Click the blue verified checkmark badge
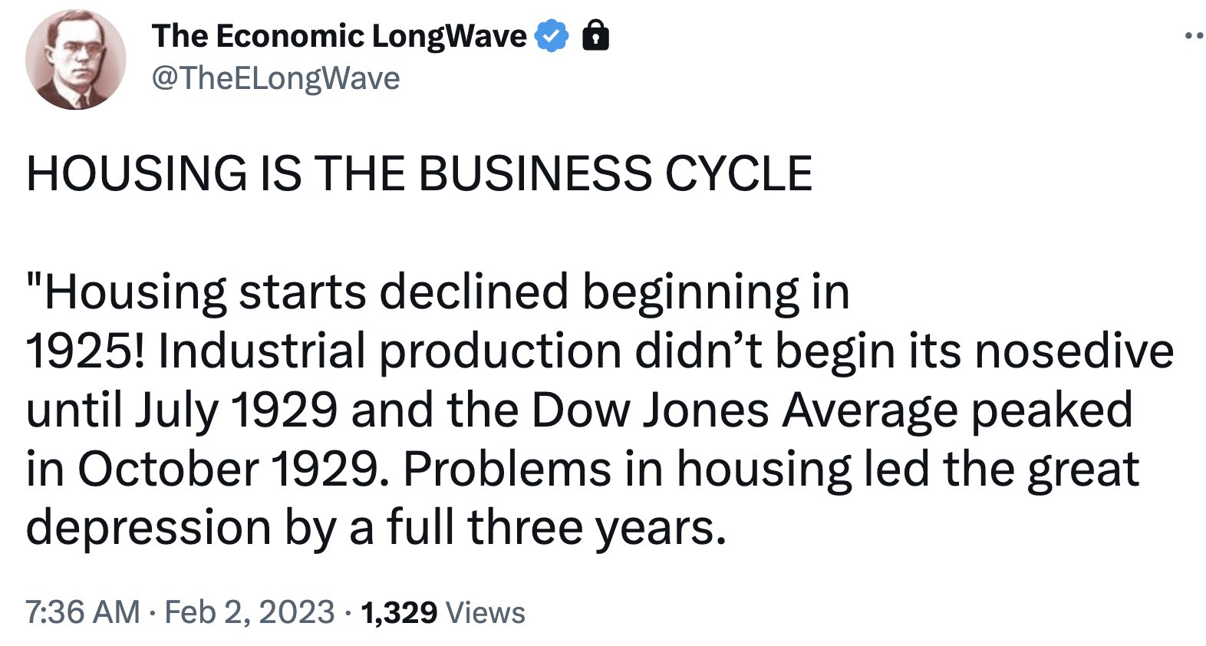Viewport: 1206px width, 646px height. tap(552, 36)
